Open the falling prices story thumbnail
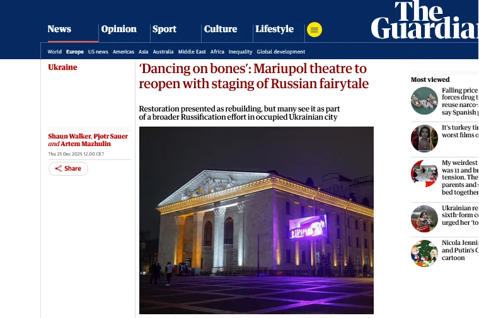The width and height of the screenshot is (479, 318). [424, 101]
